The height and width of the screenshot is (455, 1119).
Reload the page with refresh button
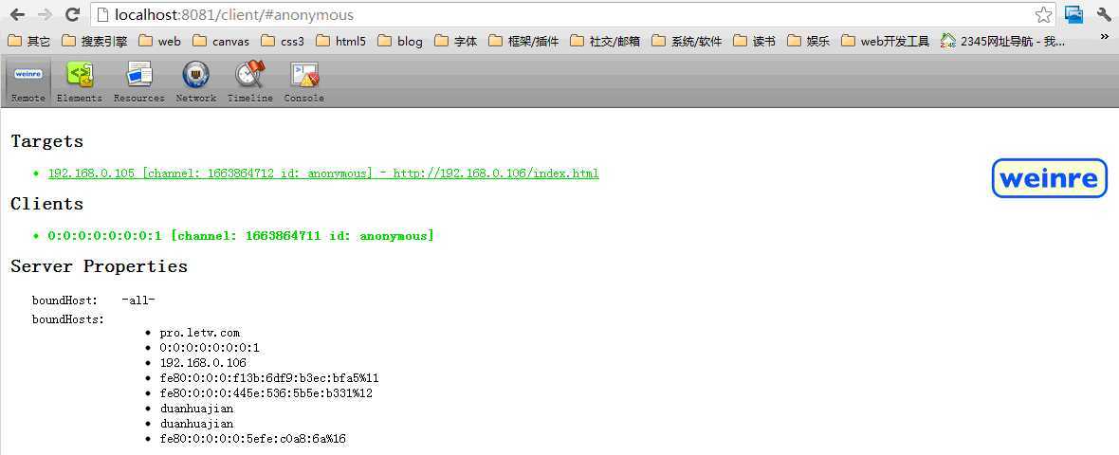coord(72,14)
